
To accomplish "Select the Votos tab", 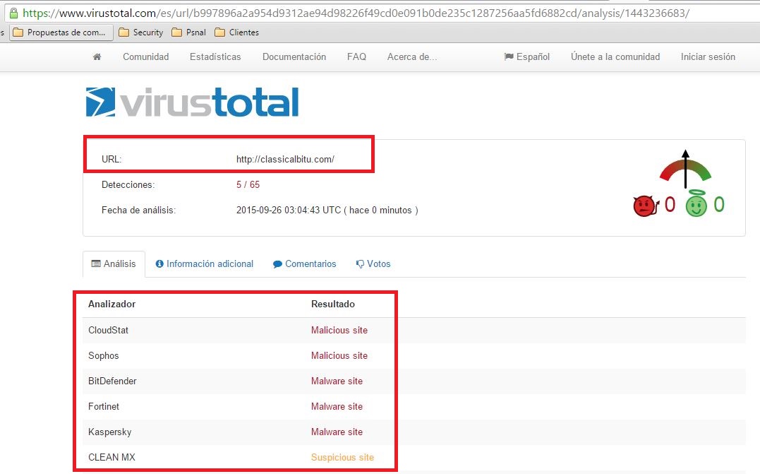I will (373, 264).
